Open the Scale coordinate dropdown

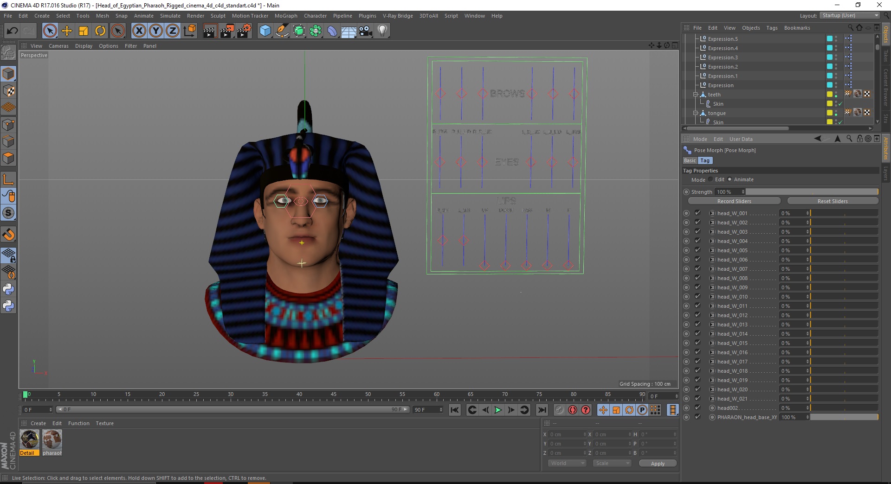tap(612, 463)
